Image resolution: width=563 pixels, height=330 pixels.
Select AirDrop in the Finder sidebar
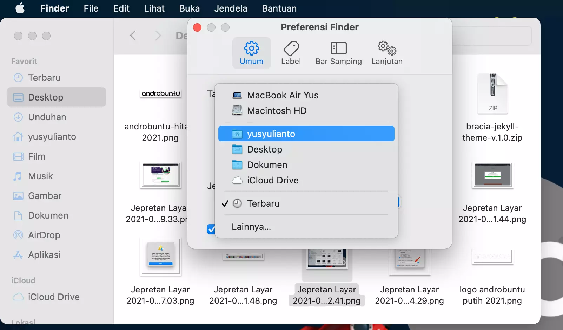point(44,235)
